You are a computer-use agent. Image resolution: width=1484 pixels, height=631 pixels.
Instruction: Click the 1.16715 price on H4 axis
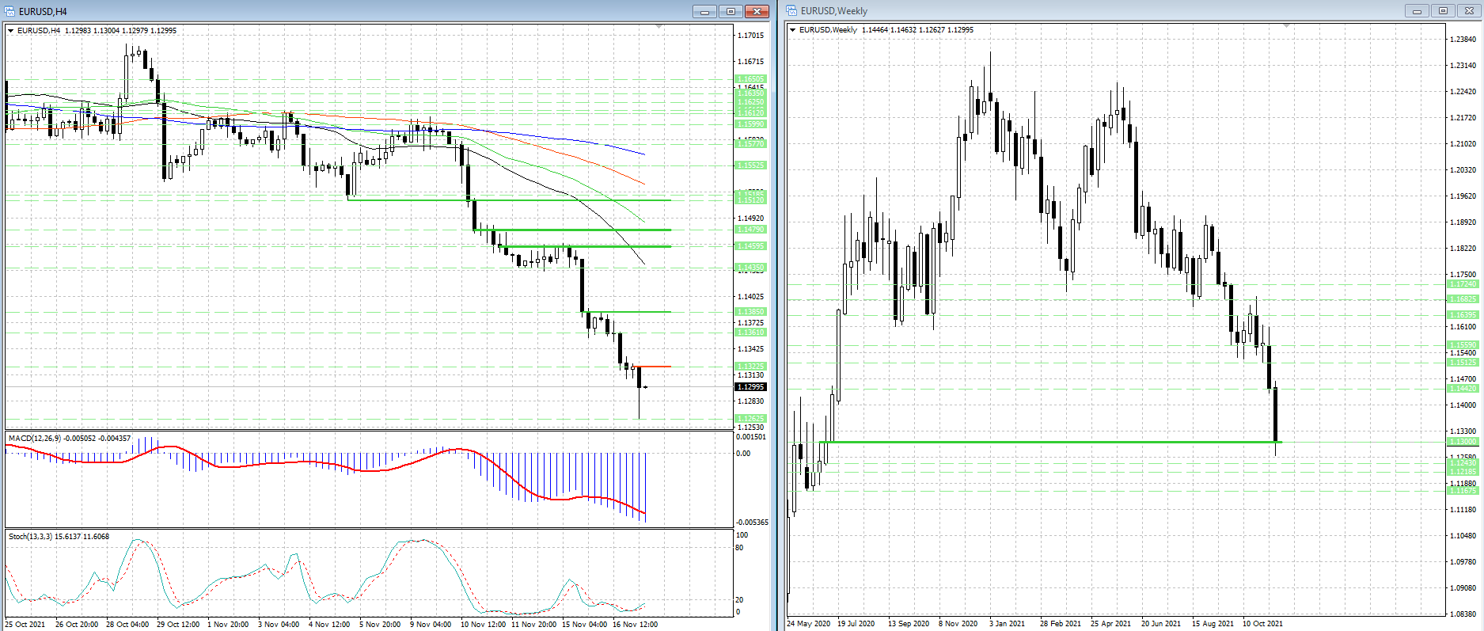(x=750, y=62)
